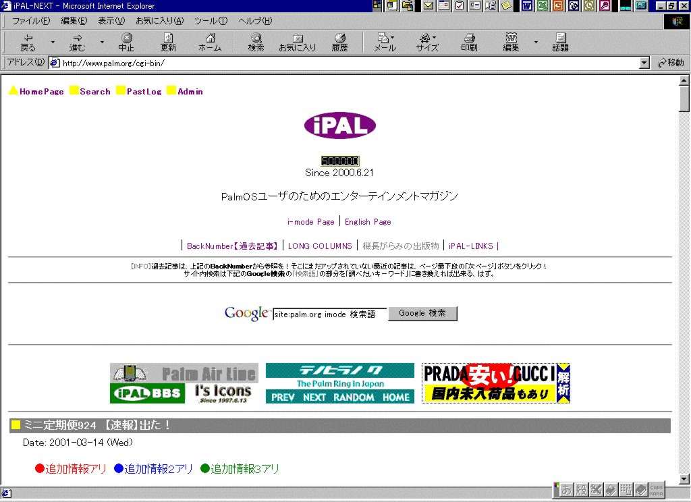Click the HomePage link
Image resolution: width=691 pixels, height=502 pixels.
(41, 92)
